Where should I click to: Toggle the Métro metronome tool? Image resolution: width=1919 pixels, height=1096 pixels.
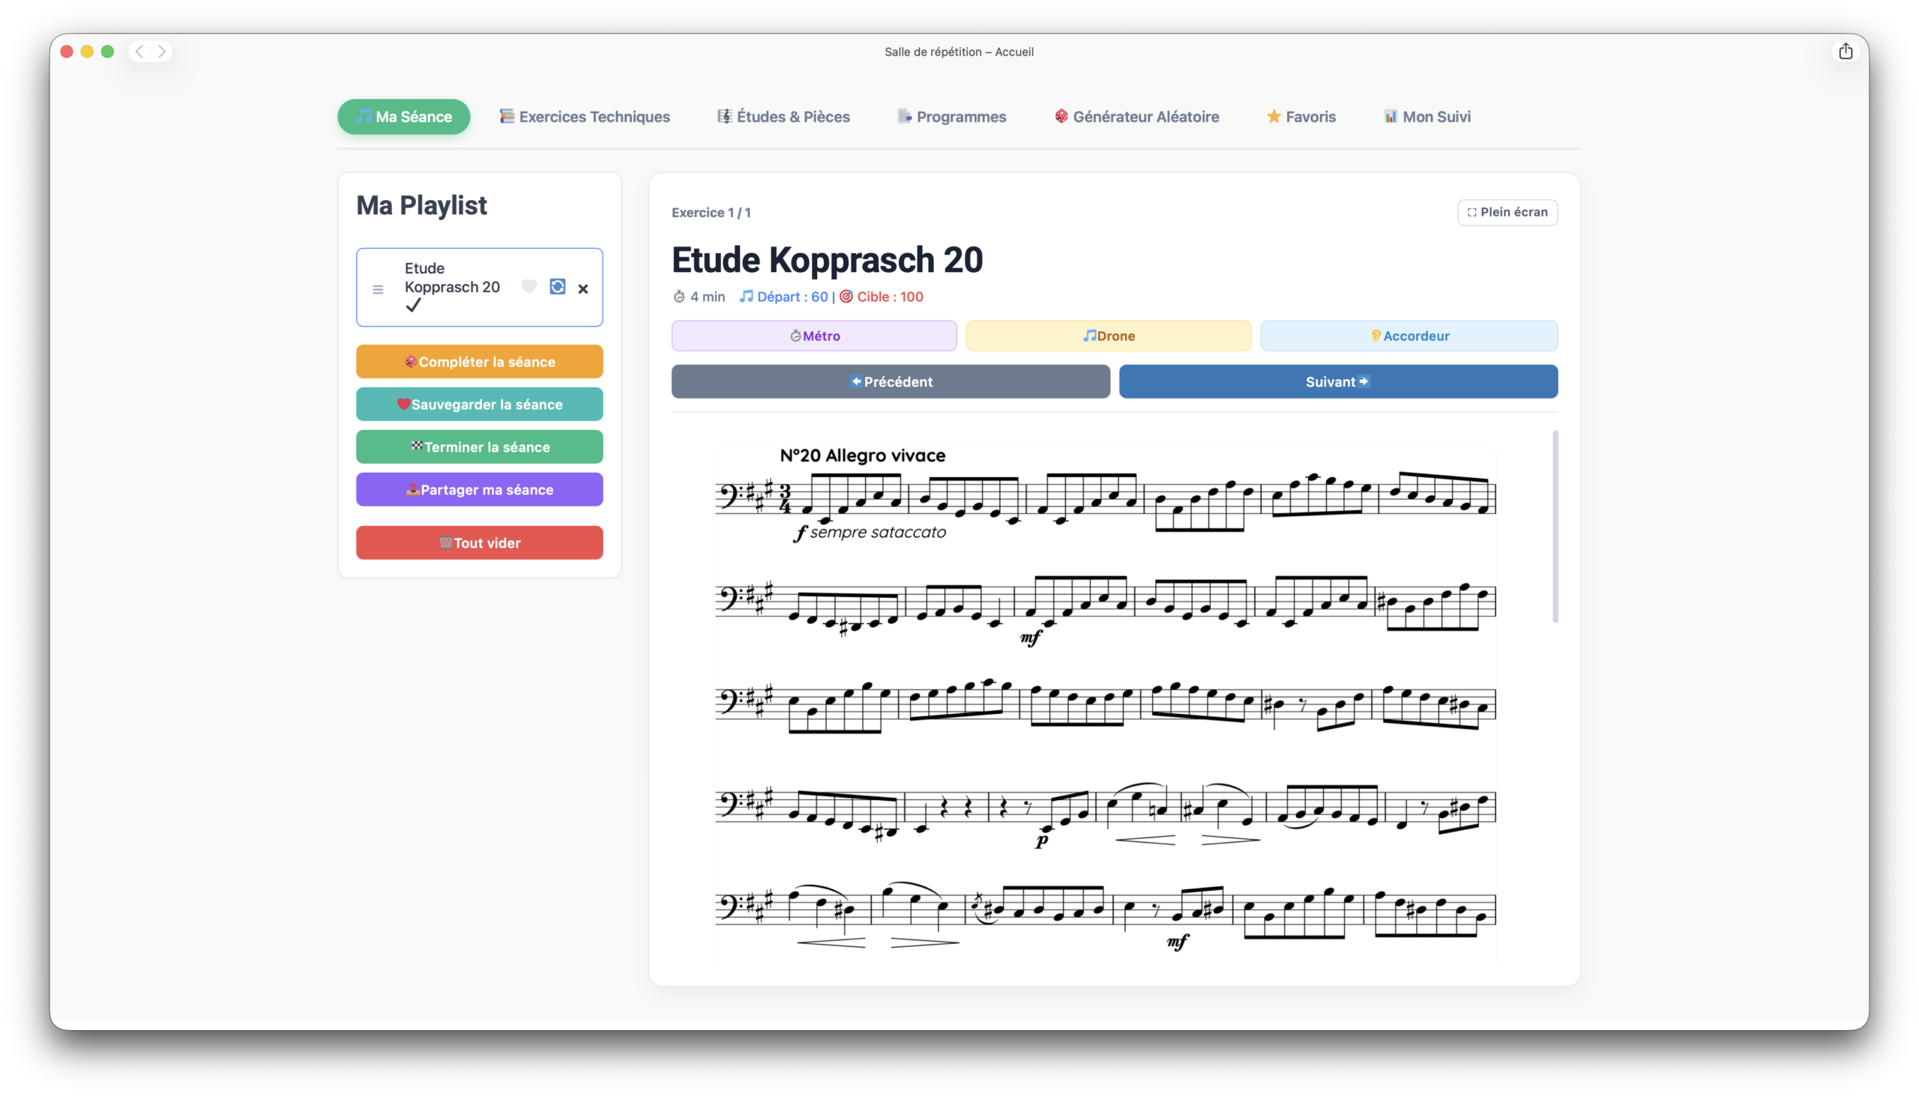pyautogui.click(x=813, y=336)
